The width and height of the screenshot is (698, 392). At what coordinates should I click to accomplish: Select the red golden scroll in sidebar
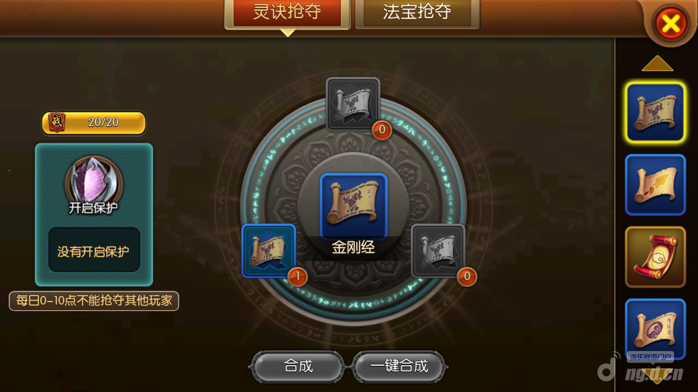(655, 257)
